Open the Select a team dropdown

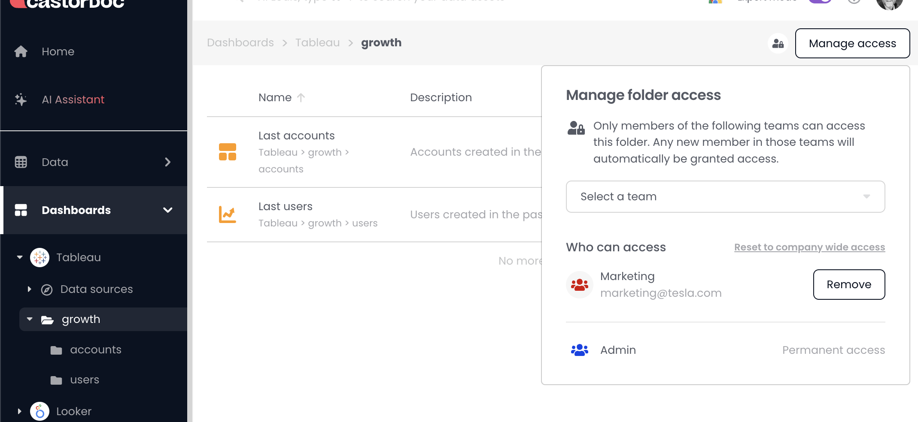(x=725, y=196)
